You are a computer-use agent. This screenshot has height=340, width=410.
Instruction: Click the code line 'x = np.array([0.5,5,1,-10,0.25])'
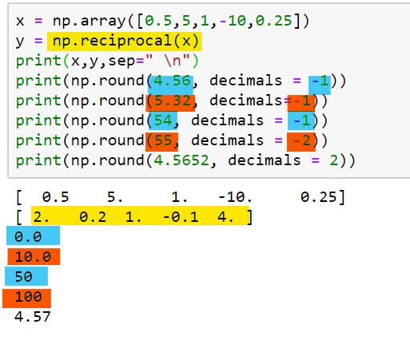[162, 21]
